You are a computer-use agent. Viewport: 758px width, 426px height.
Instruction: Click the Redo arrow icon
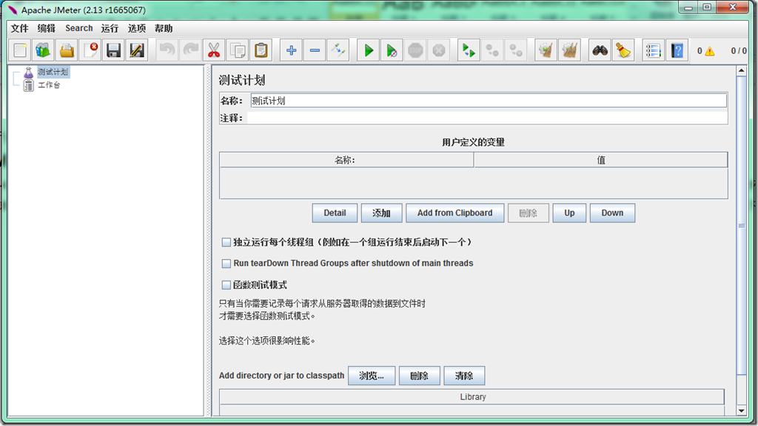[x=190, y=50]
